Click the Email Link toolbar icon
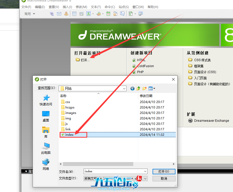This screenshot has width=233, height=192. 59,14
